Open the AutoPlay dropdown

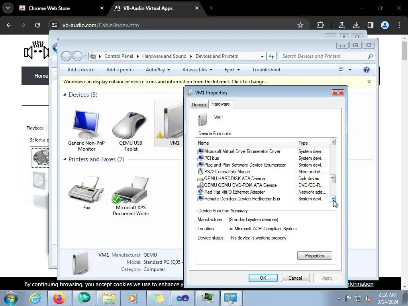coord(158,70)
